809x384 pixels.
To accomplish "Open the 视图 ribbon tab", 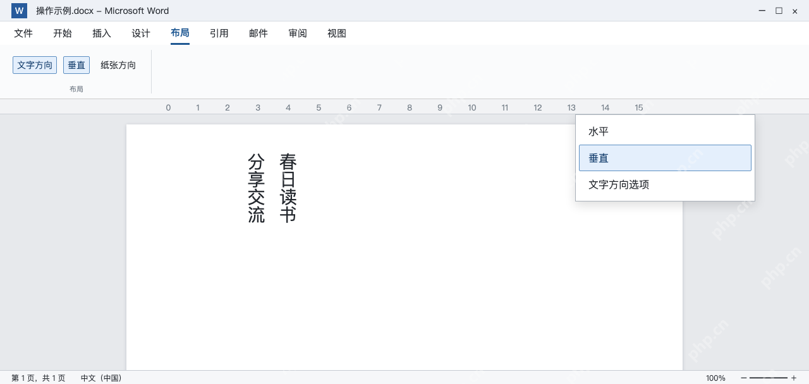I will [337, 33].
